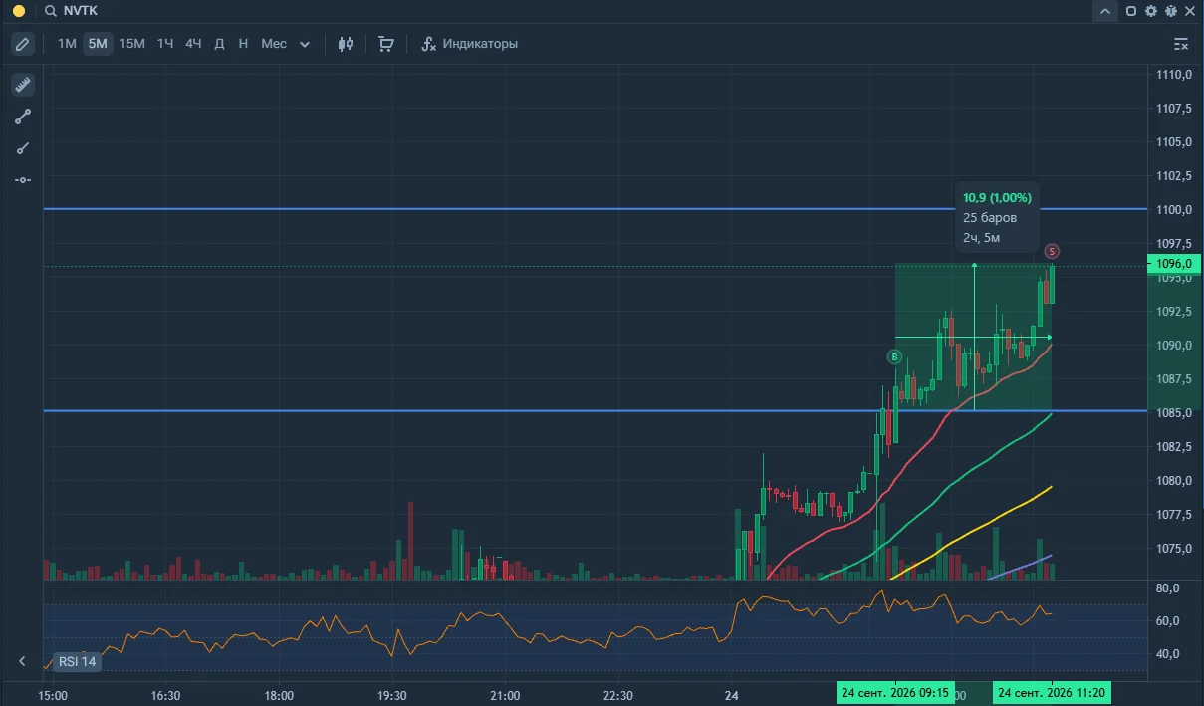Switch to the Н weekly timeframe
This screenshot has height=706, width=1204.
pos(243,44)
